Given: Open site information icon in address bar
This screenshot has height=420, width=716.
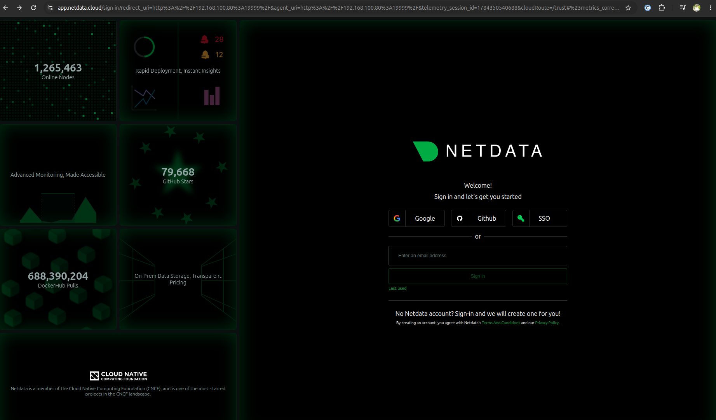Looking at the screenshot, I should 50,8.
